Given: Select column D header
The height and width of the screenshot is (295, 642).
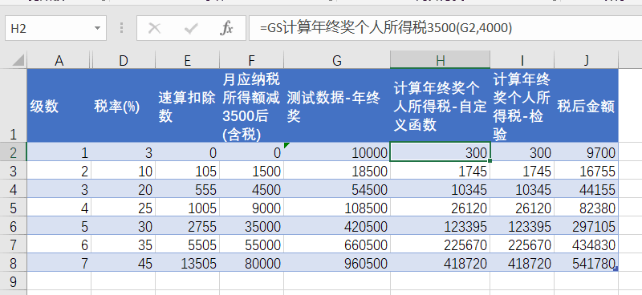Looking at the screenshot, I should coord(124,61).
